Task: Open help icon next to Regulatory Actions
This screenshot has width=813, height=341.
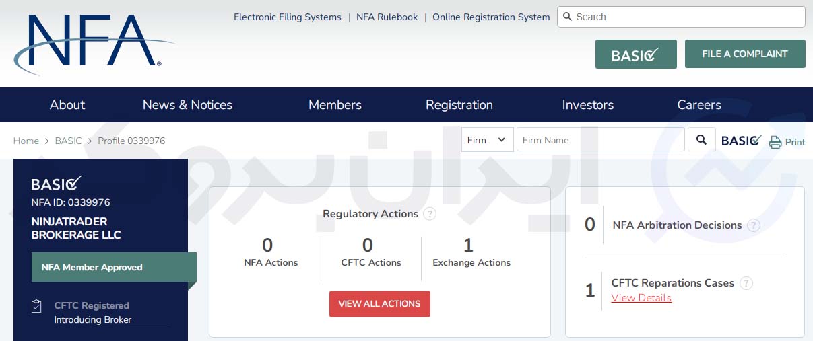Action: coord(430,214)
